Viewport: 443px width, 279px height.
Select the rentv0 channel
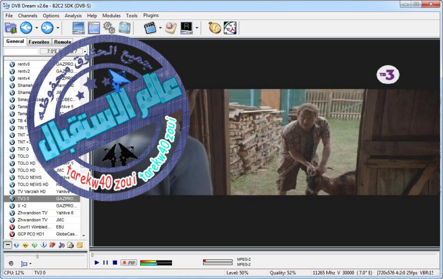click(42, 64)
